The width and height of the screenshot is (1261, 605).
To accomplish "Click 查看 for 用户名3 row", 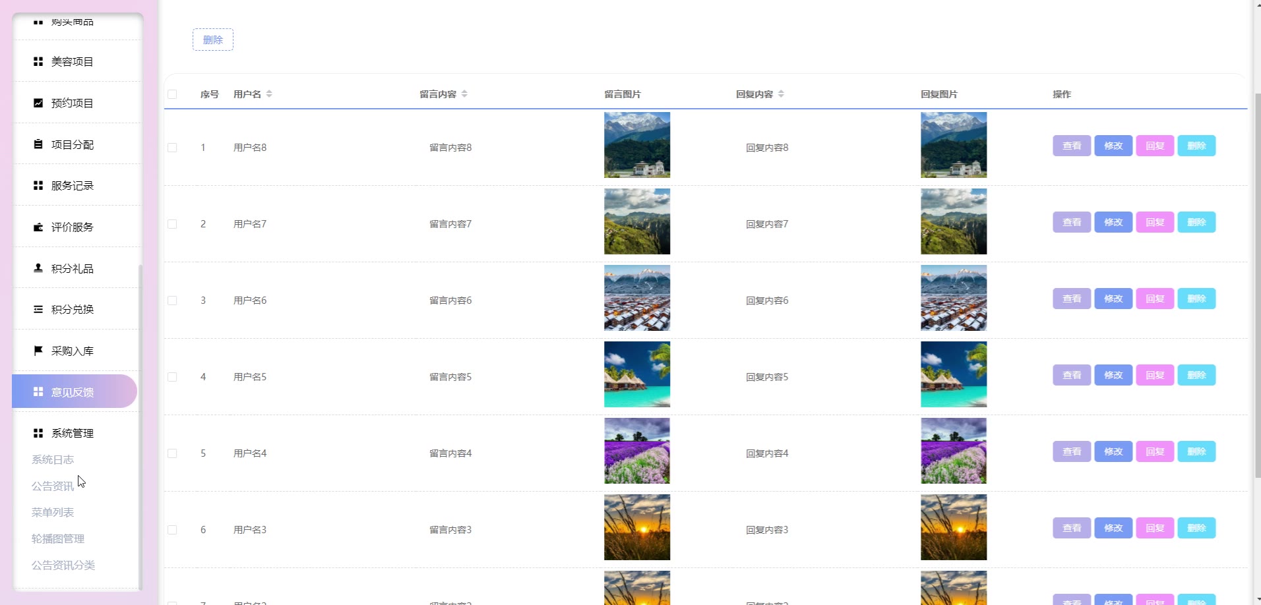I will (x=1072, y=528).
